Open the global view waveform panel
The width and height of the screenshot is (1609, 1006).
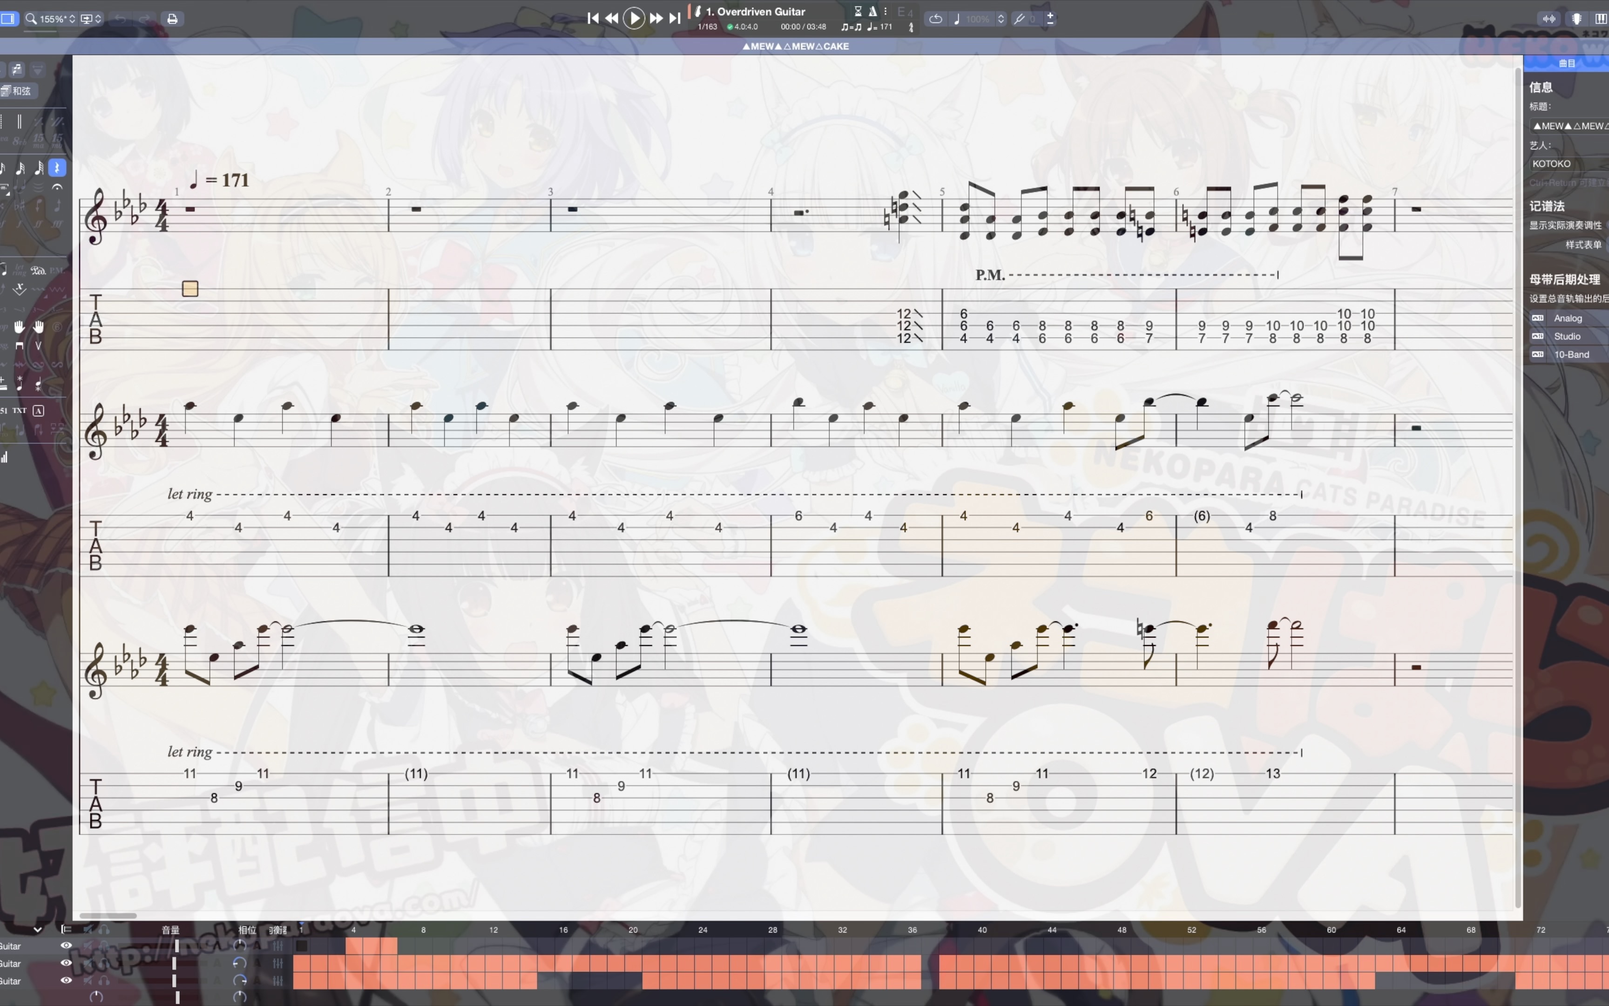point(1548,19)
